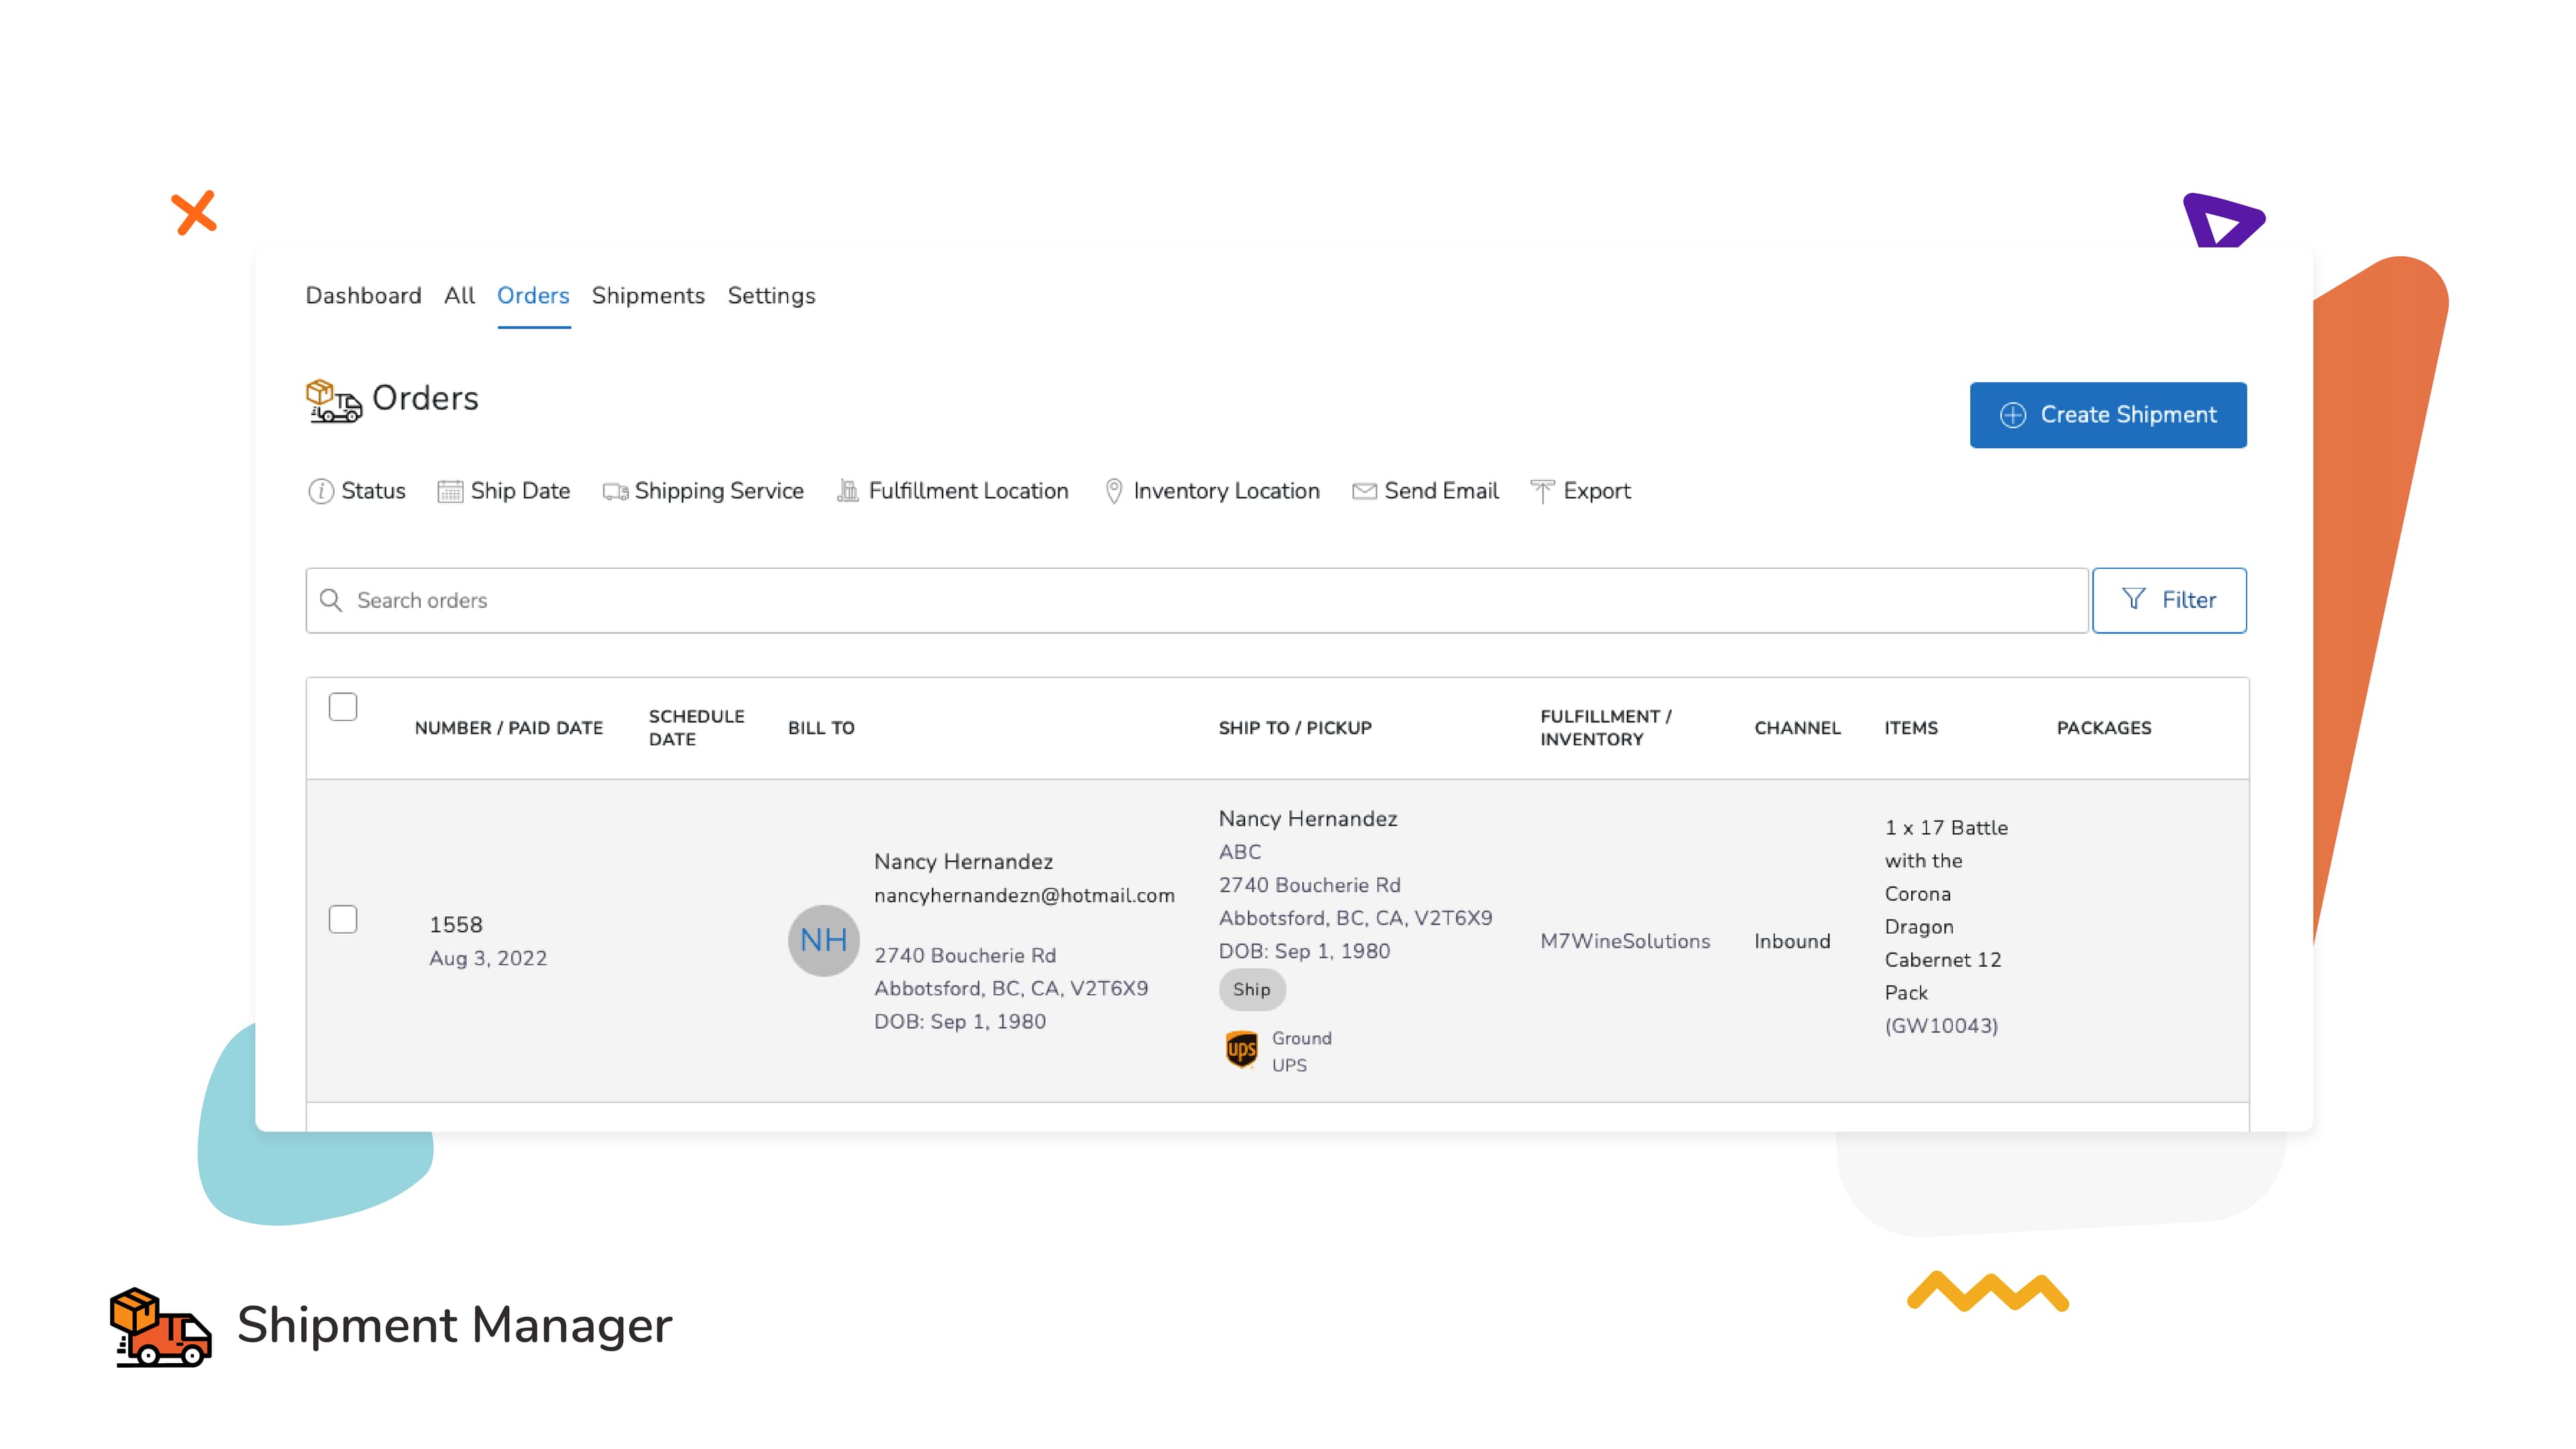Click the Shipment Manager title text
2576x1449 pixels.
(x=455, y=1325)
